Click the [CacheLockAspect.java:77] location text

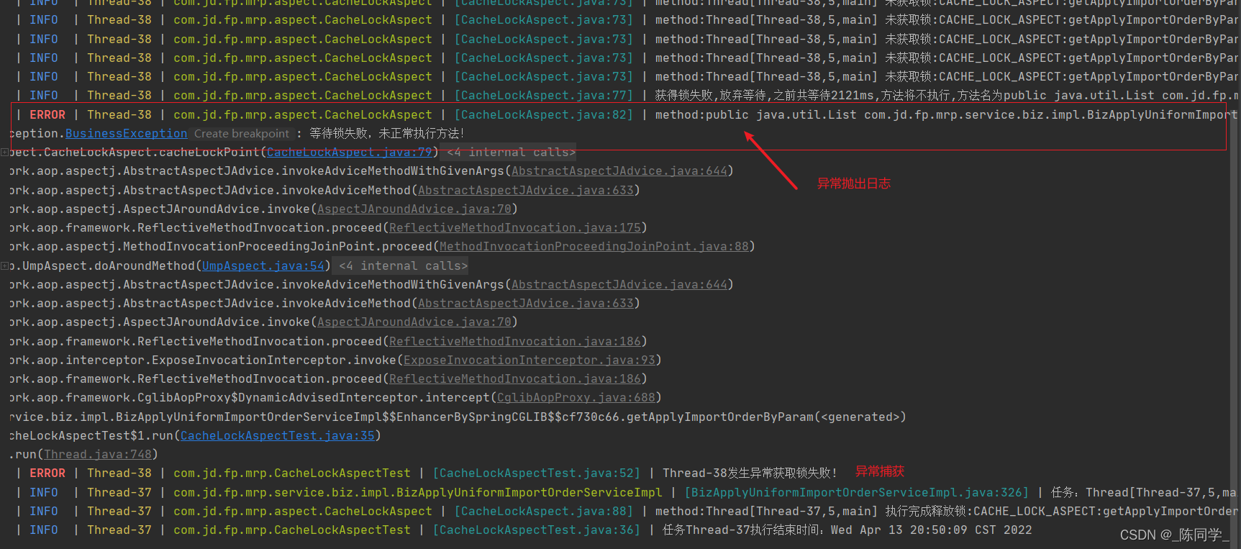tap(544, 96)
